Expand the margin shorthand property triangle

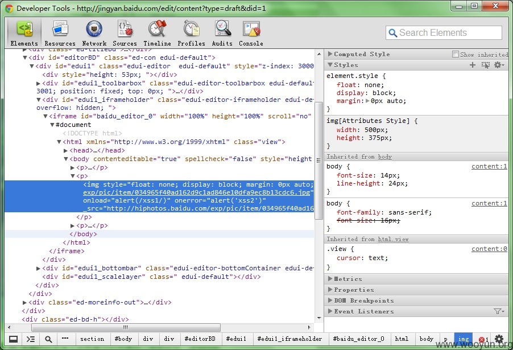pos(367,101)
